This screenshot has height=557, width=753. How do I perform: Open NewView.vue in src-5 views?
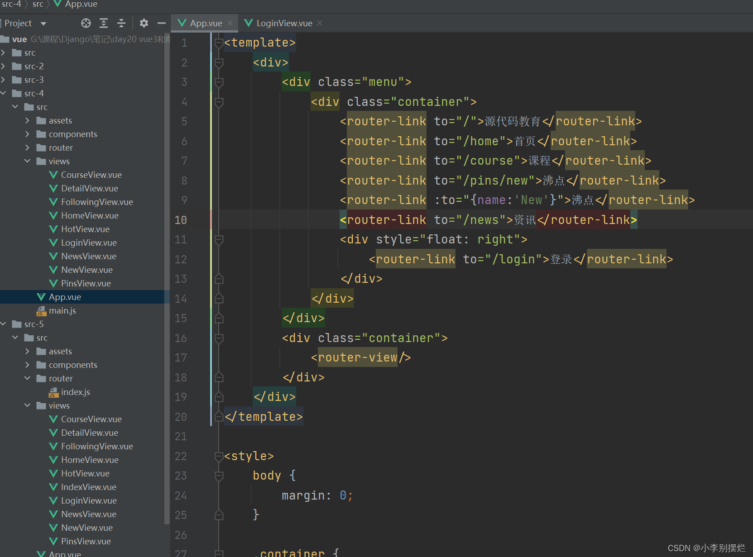click(x=86, y=528)
